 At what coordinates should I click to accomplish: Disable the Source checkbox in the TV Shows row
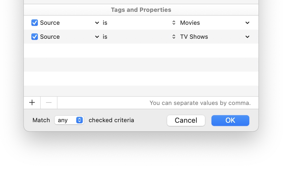point(35,37)
